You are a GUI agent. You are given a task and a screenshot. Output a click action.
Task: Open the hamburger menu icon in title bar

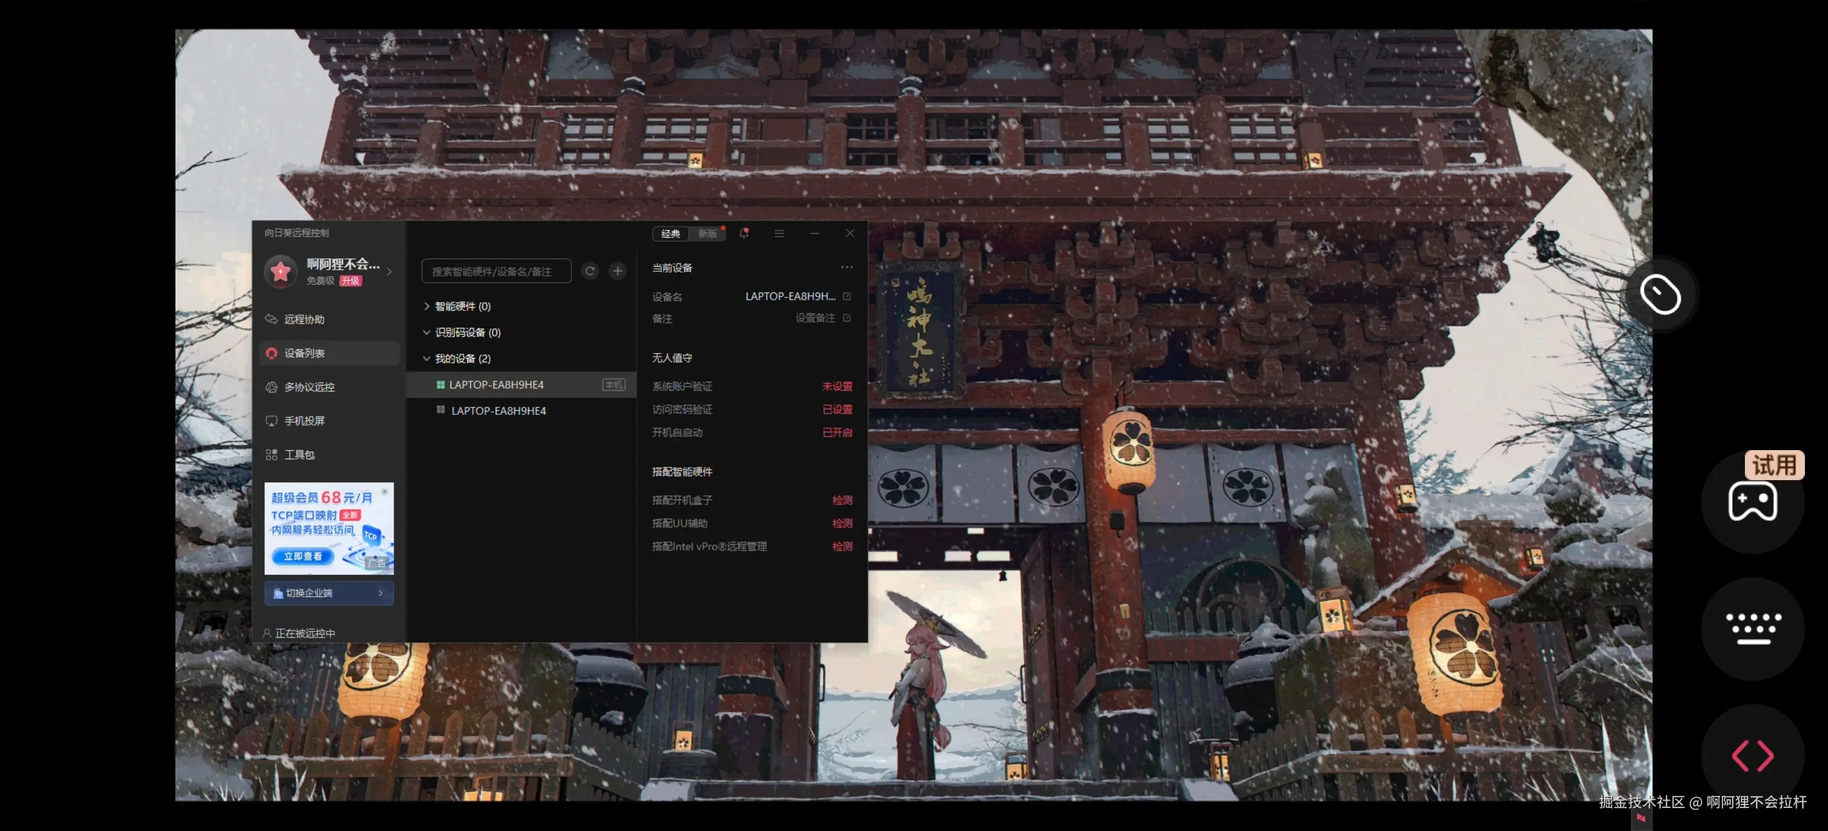pyautogui.click(x=778, y=234)
